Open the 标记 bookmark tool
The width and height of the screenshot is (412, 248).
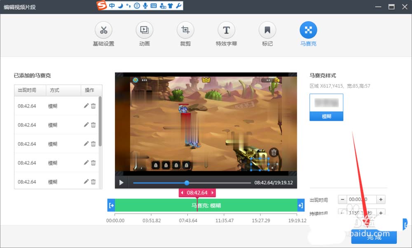coord(267,30)
